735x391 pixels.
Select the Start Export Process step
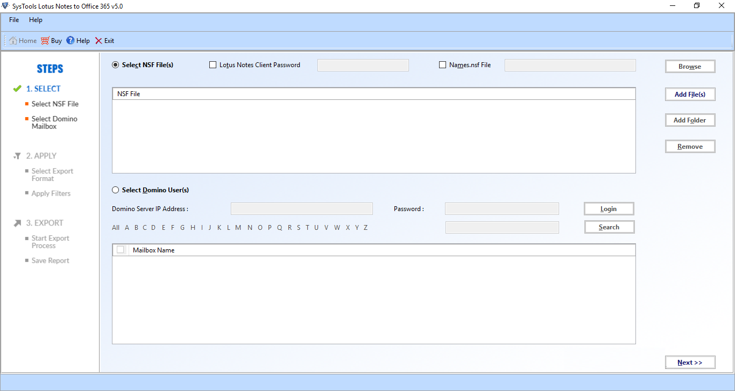[50, 242]
